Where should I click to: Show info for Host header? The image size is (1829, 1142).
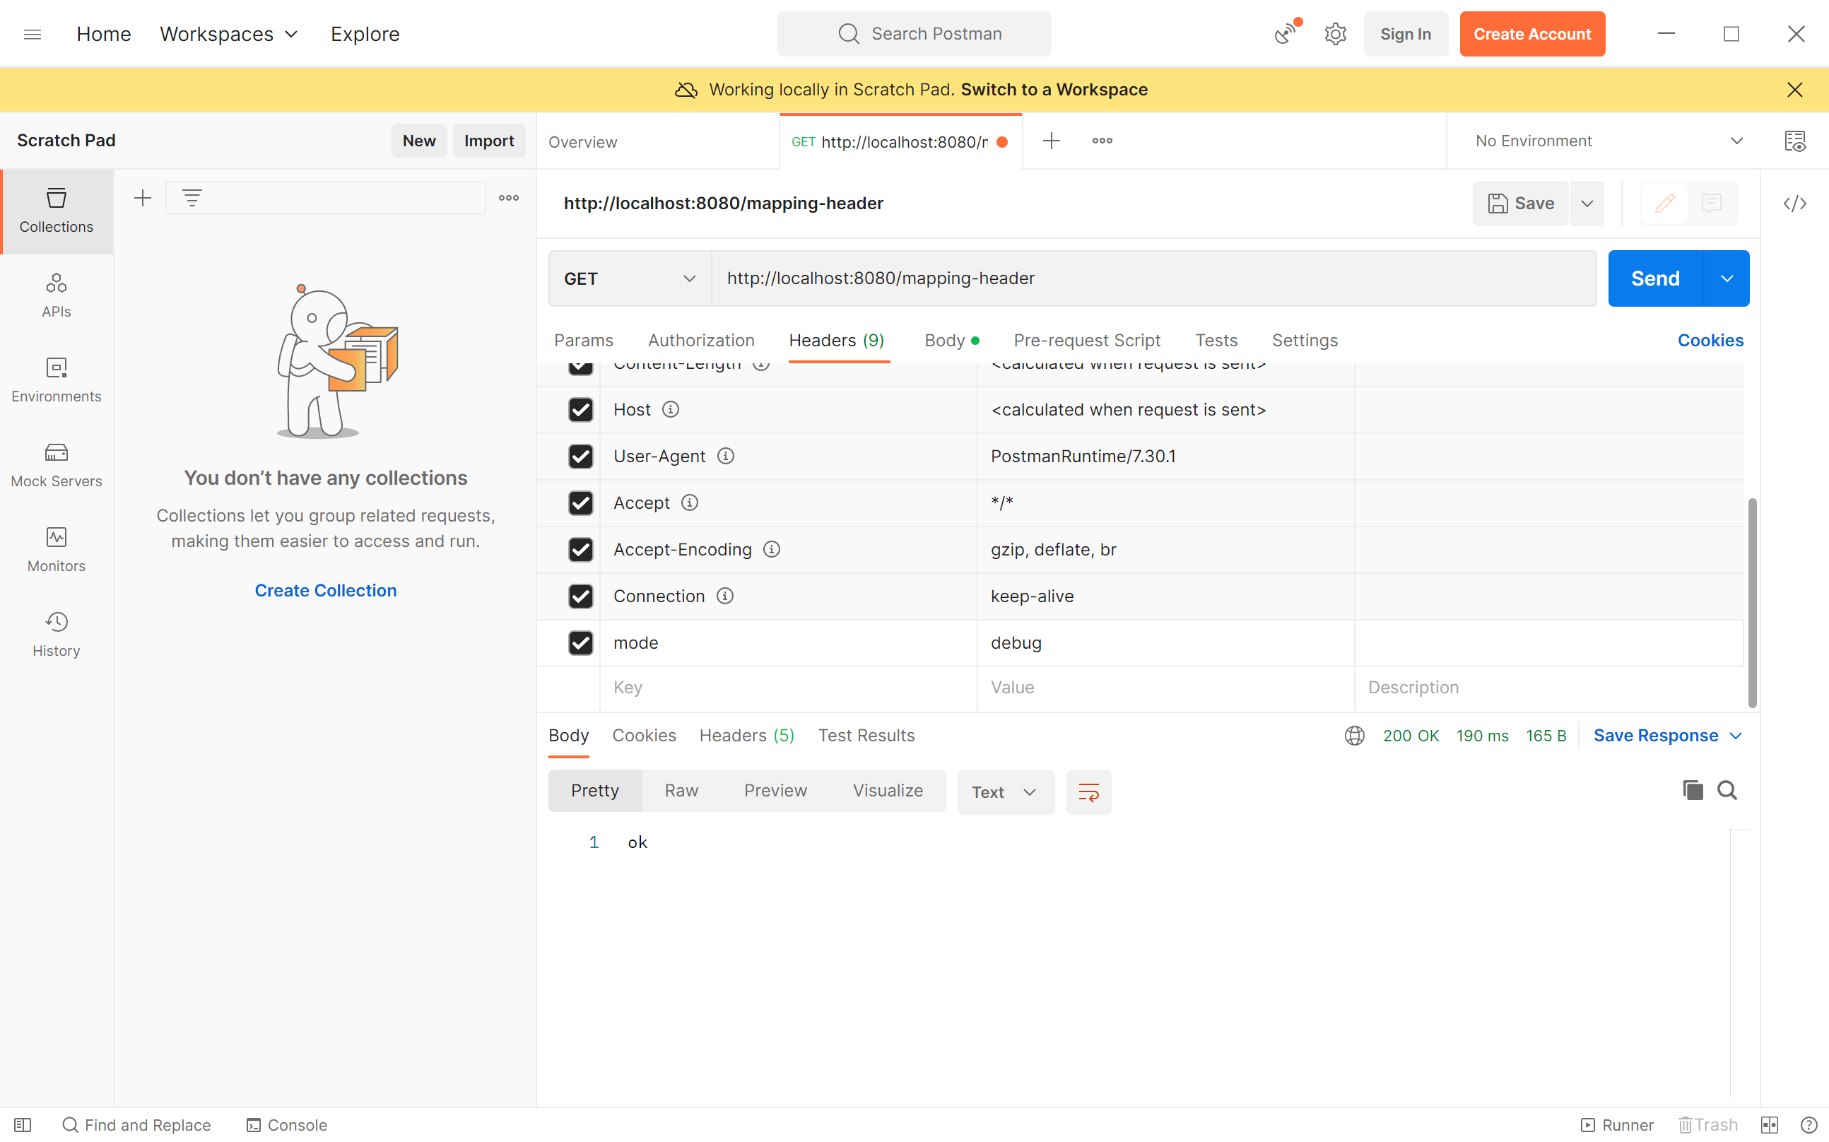[x=671, y=409]
